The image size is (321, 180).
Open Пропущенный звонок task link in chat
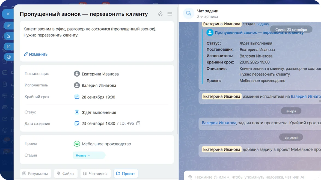click(259, 32)
